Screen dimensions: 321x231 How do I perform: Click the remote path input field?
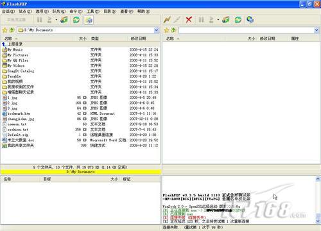247,30
